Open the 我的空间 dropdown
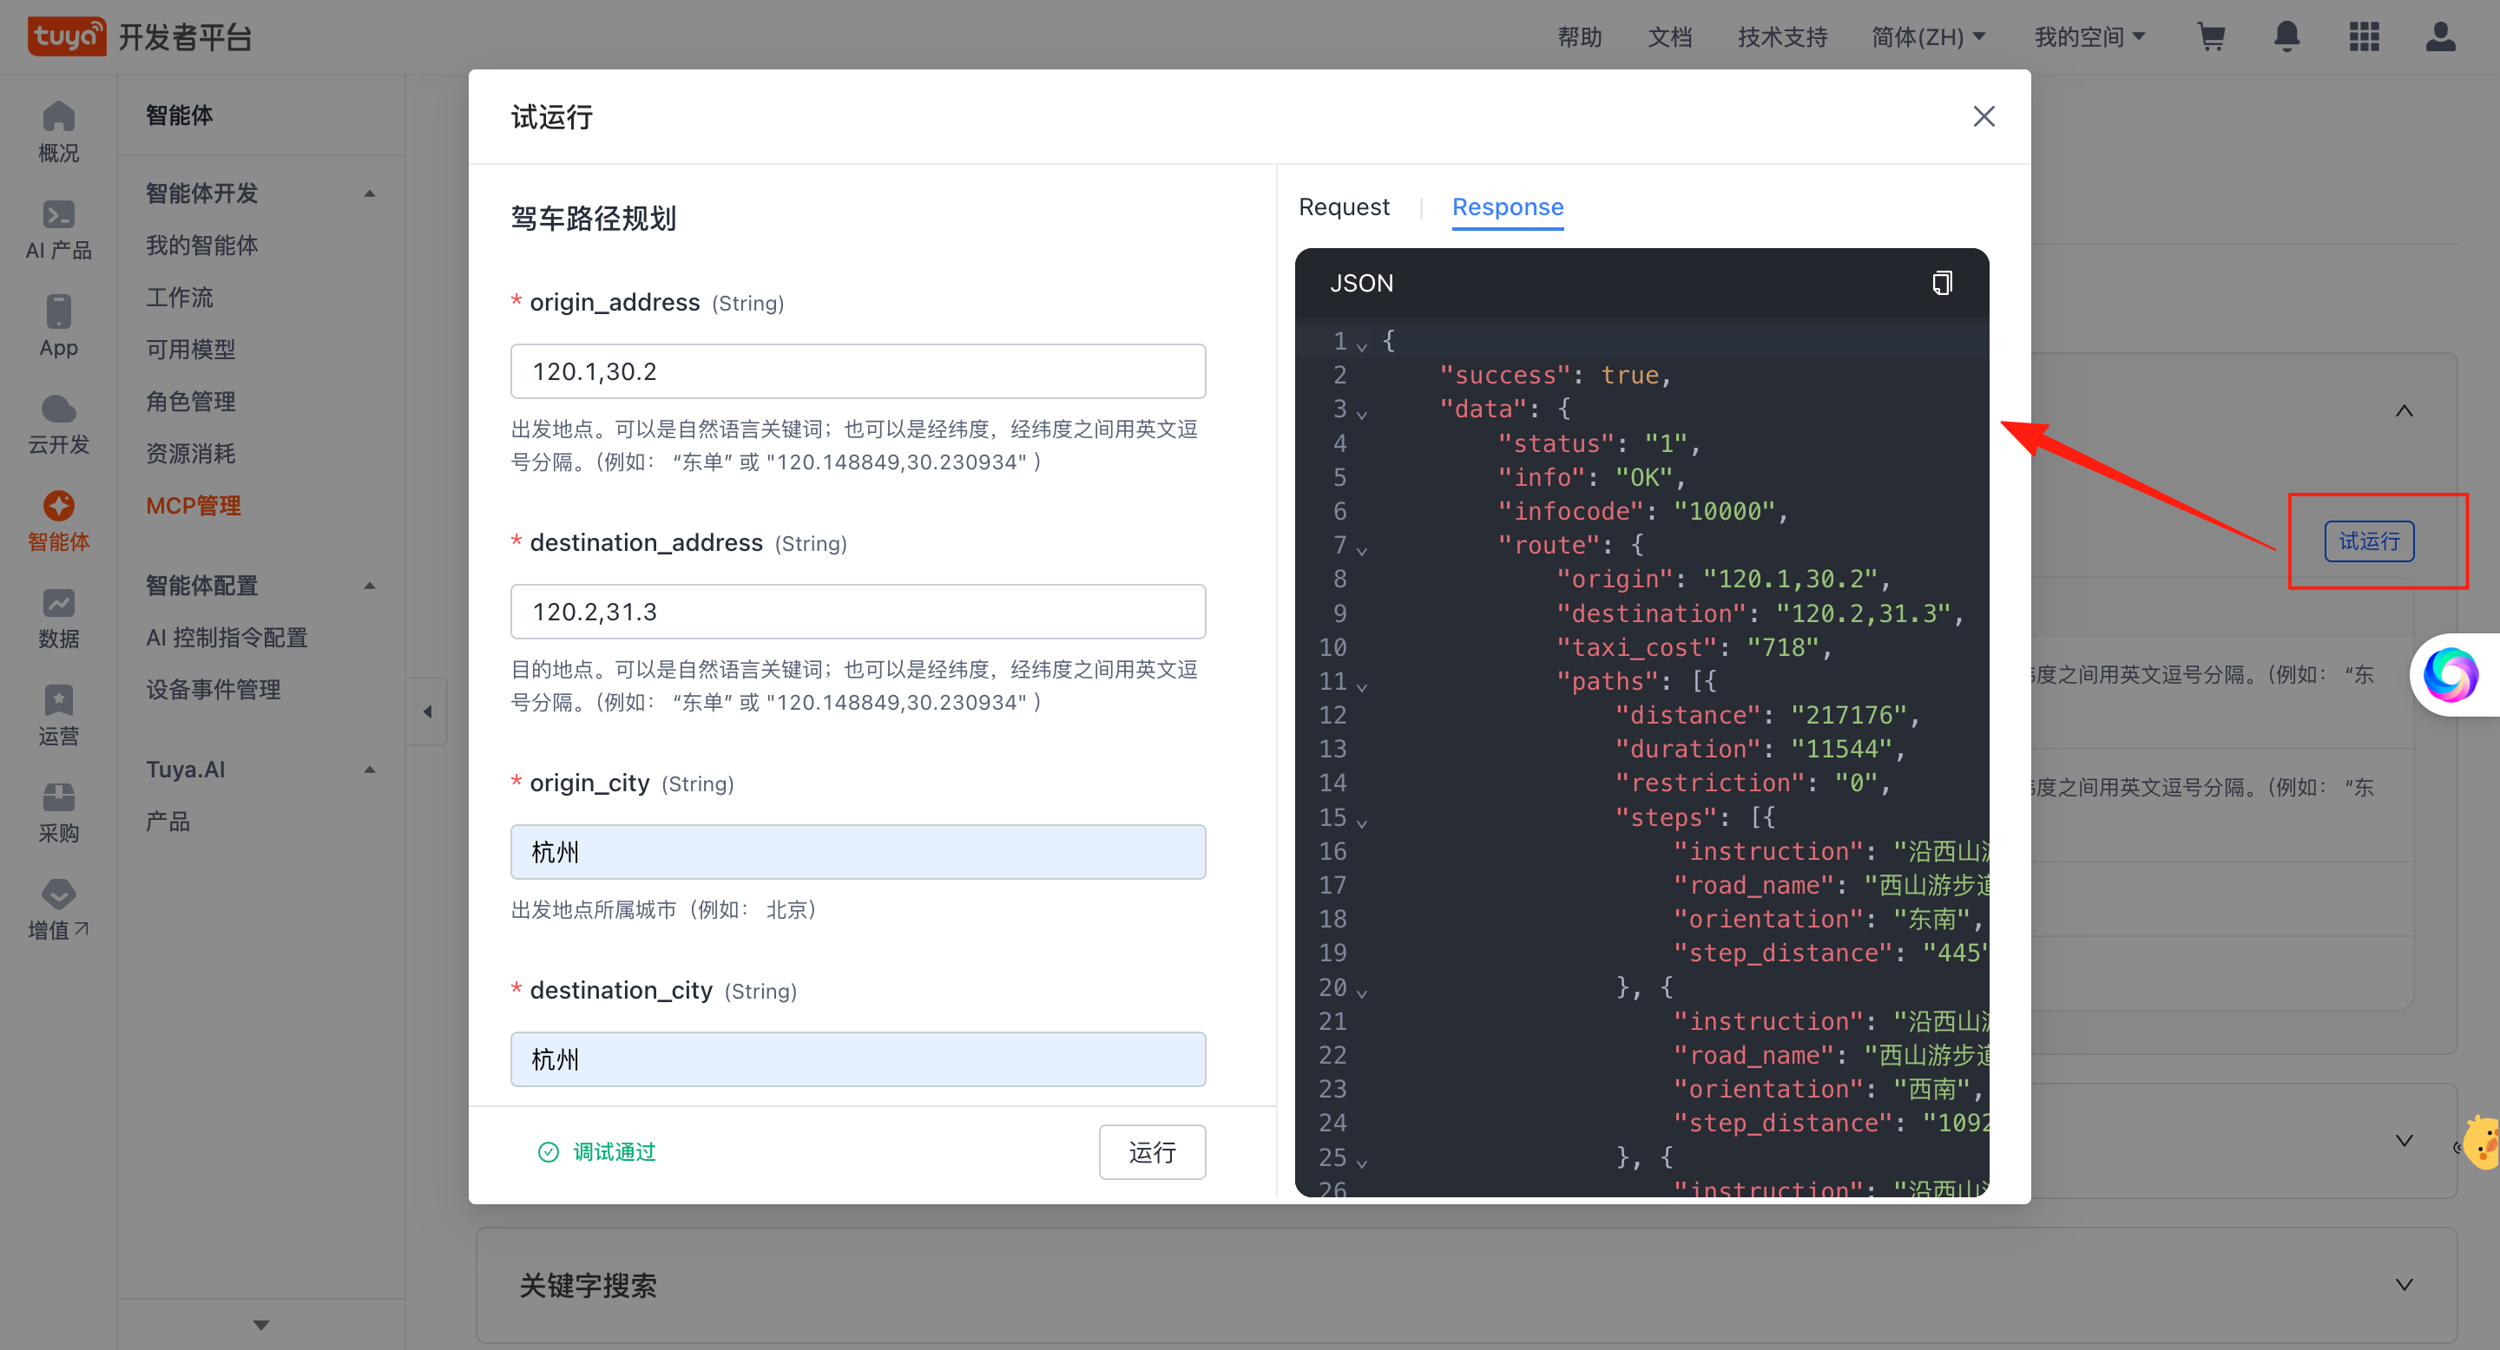 pos(2089,36)
